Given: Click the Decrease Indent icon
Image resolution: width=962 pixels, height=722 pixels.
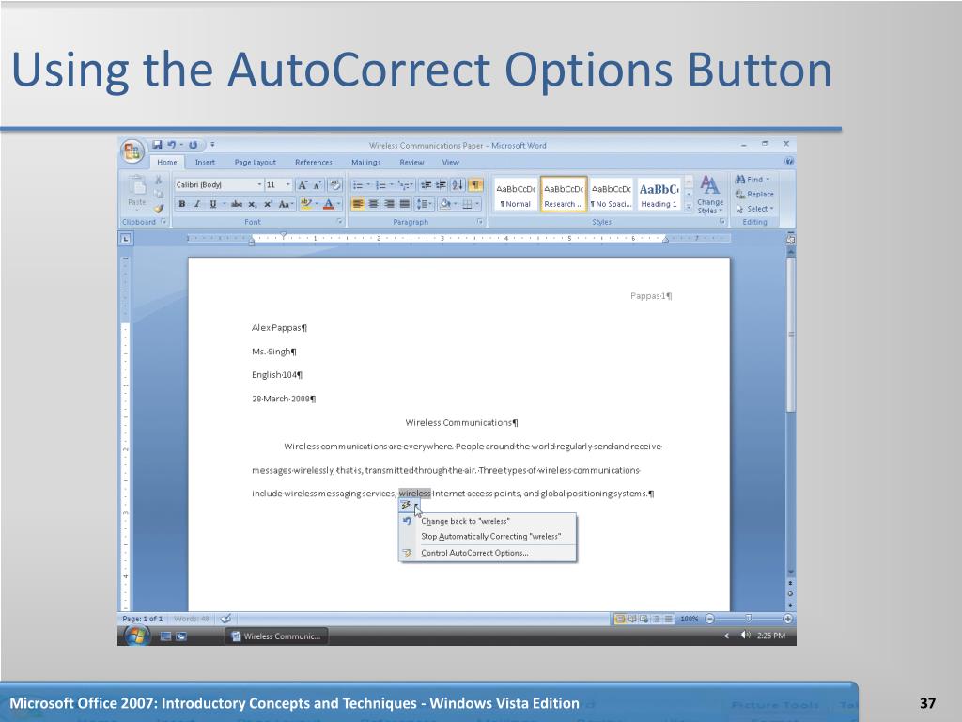Looking at the screenshot, I should (426, 185).
